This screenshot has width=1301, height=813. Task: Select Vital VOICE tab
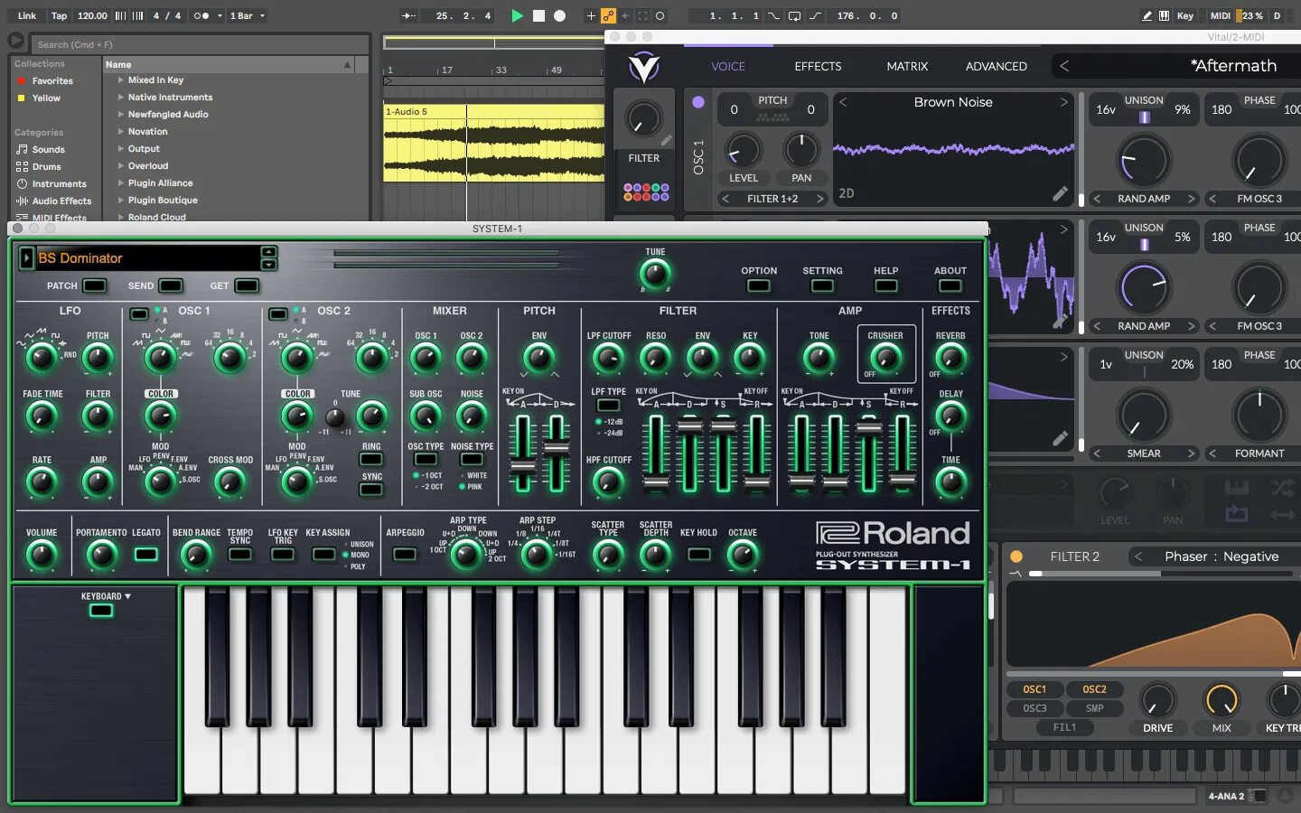click(728, 66)
